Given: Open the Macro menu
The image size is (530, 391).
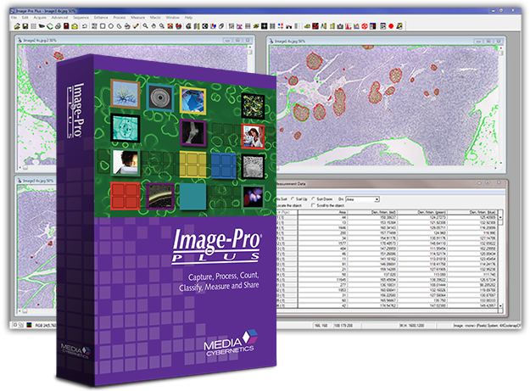Looking at the screenshot, I should (x=155, y=17).
